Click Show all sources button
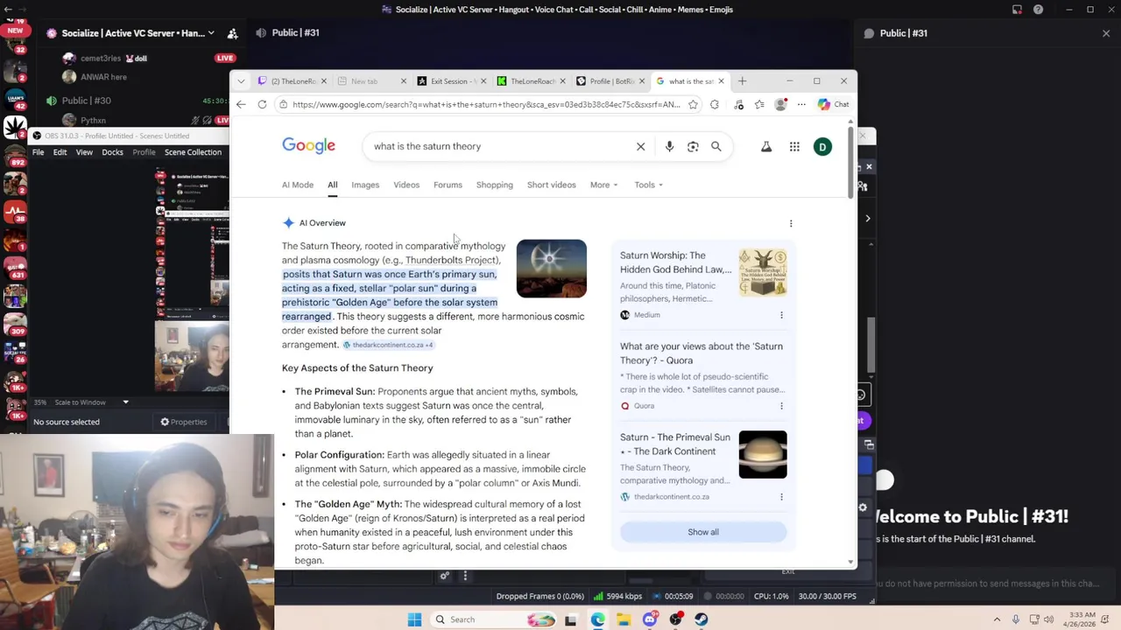Screen dimensions: 1121x630 (703, 532)
